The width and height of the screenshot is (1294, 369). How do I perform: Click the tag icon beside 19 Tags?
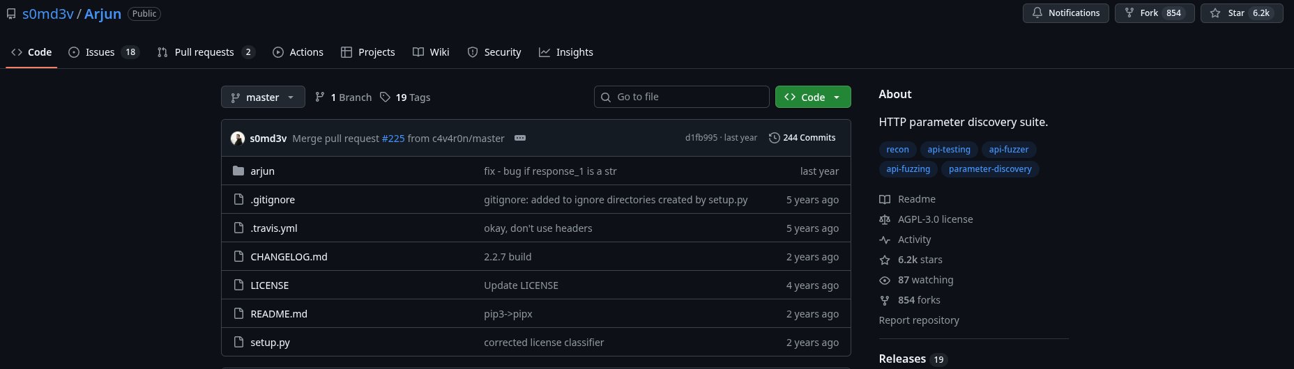385,97
